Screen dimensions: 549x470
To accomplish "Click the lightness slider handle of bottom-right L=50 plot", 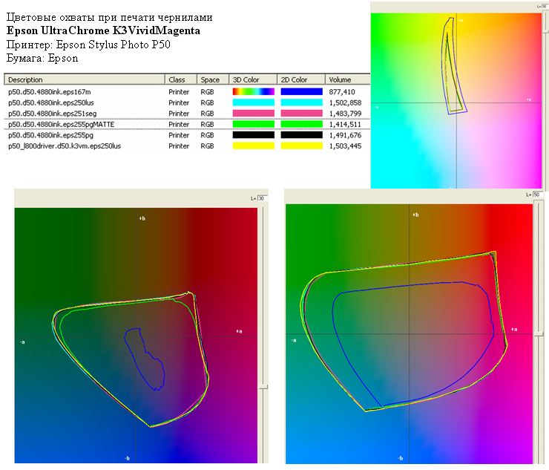I will coord(539,334).
